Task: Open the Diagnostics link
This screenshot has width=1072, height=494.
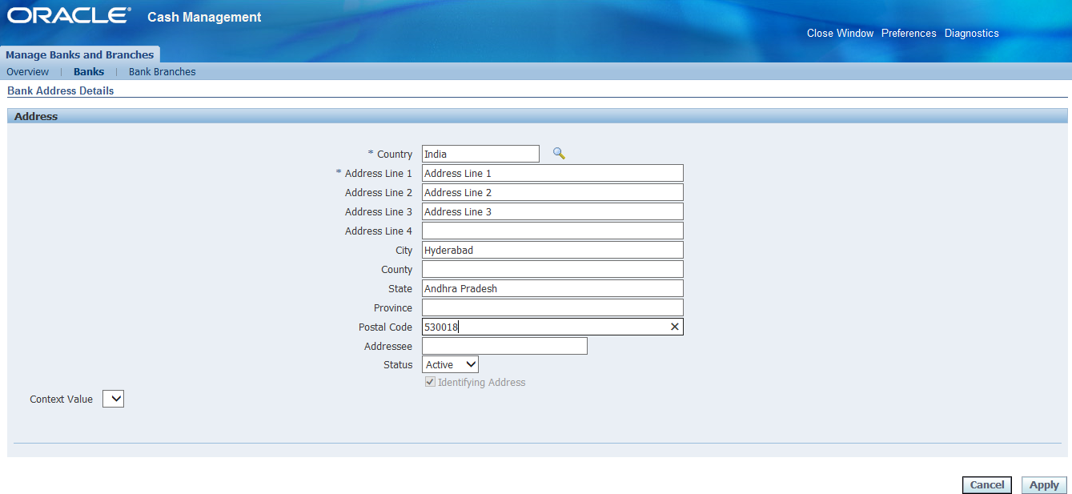Action: coord(971,34)
